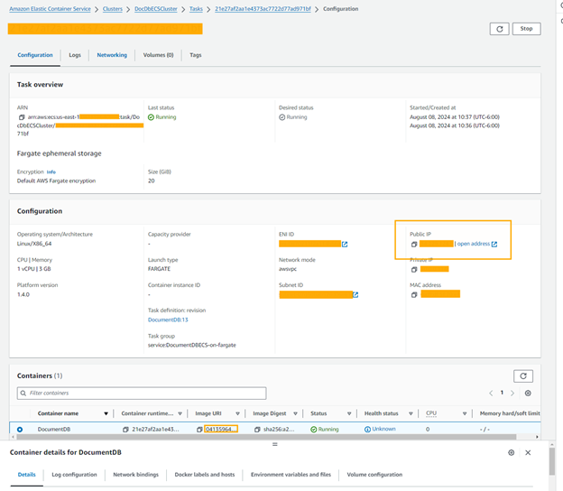Close the Container details panel
The image size is (563, 491).
coord(528,452)
